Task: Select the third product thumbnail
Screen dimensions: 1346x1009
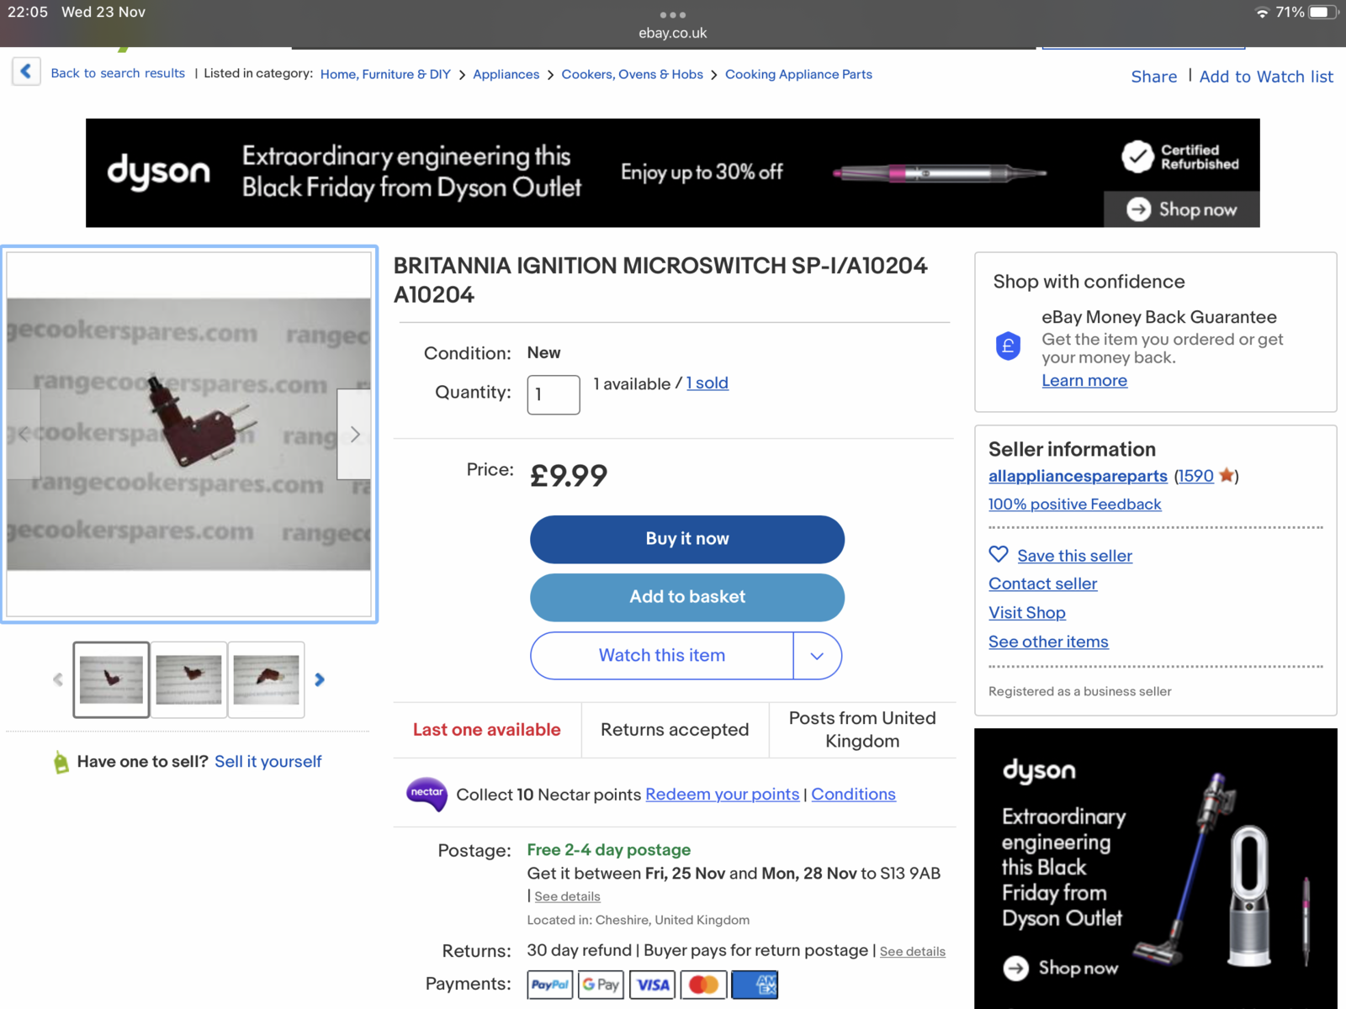Action: pos(267,679)
